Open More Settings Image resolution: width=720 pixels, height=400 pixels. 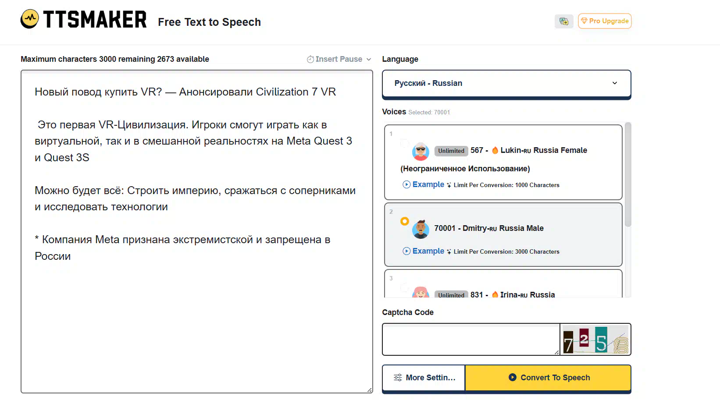[x=424, y=378]
